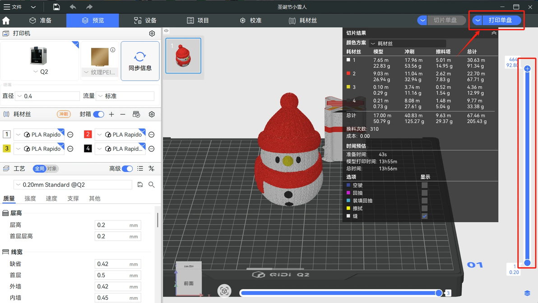Remove a filament with the minus icon
538x303 pixels.
coord(123,114)
